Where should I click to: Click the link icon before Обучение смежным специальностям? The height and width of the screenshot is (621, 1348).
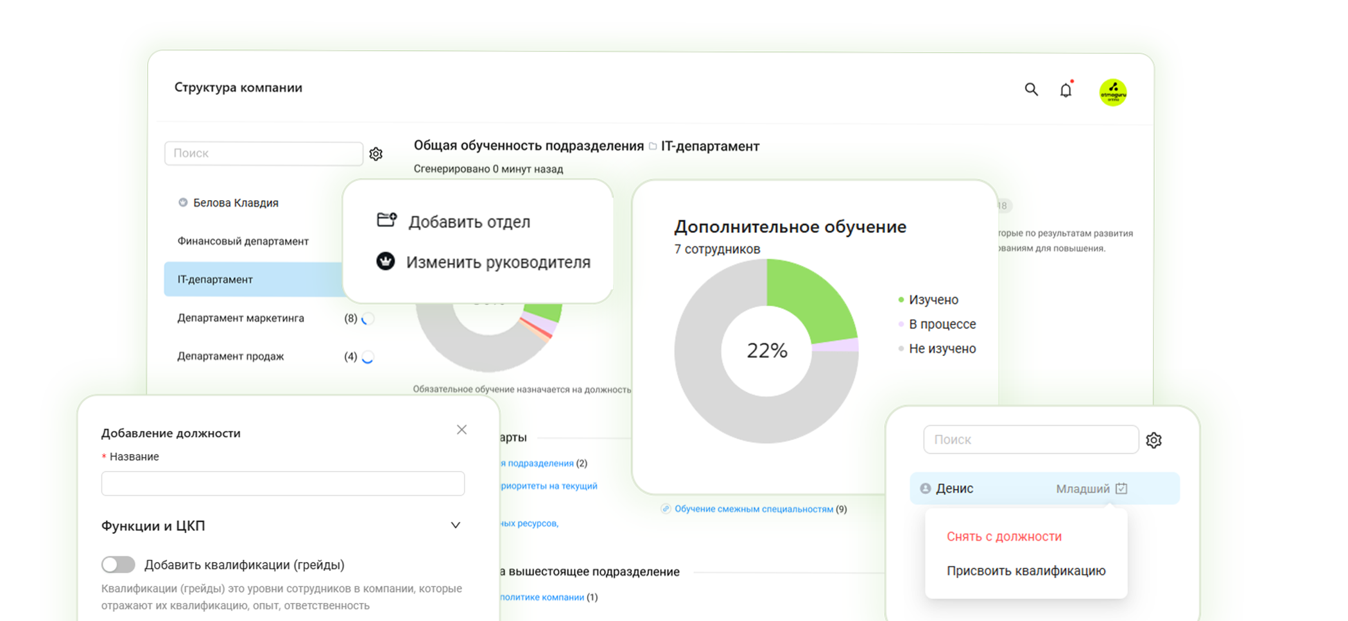coord(666,509)
